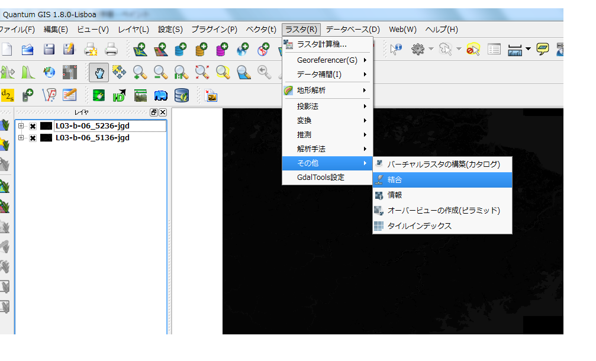
Task: Open the dropdown next to the gear icon
Action: [x=431, y=49]
